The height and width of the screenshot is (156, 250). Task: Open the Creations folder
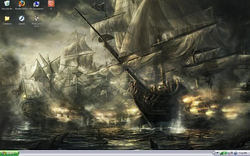(7, 18)
